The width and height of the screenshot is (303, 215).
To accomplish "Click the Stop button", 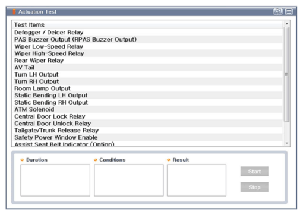I will point(254,187).
